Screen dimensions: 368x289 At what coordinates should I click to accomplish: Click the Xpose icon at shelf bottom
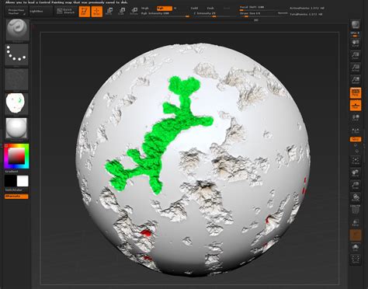pos(356,259)
